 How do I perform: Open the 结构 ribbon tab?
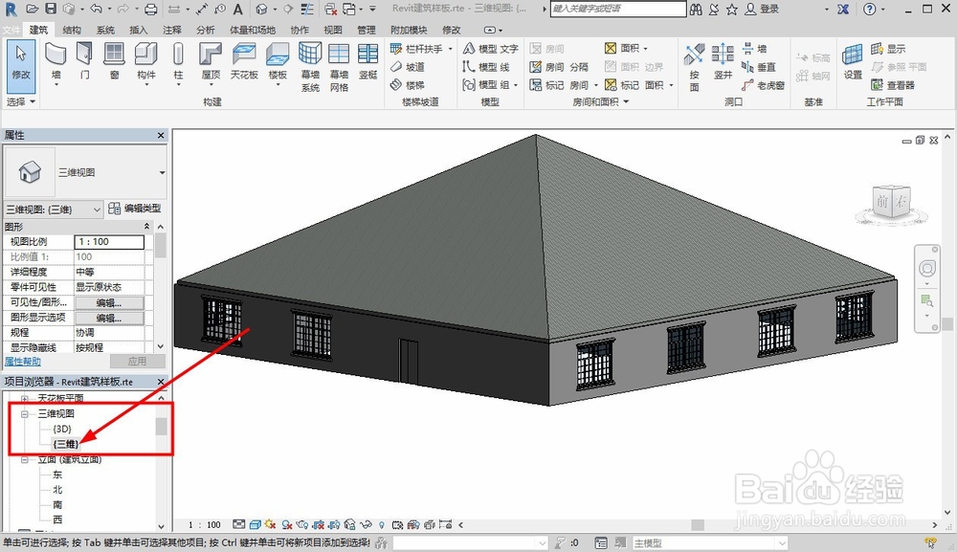[x=72, y=30]
